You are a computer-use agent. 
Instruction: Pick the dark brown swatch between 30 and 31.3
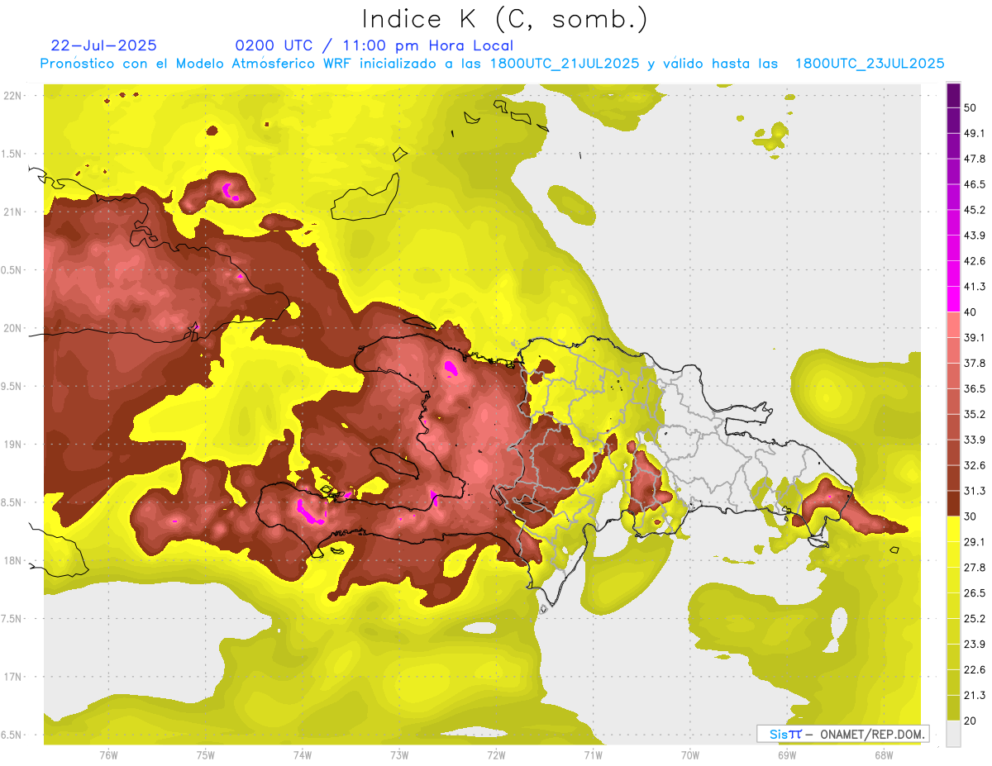[953, 503]
